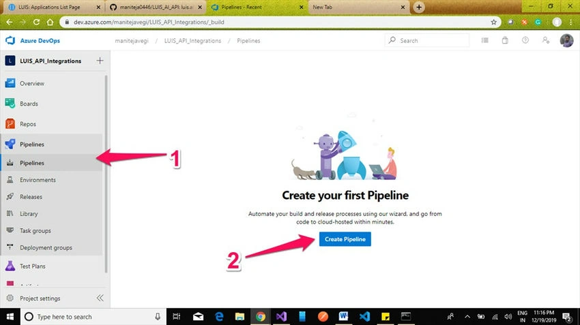Open Project settings
This screenshot has height=325, width=580.
pyautogui.click(x=40, y=298)
